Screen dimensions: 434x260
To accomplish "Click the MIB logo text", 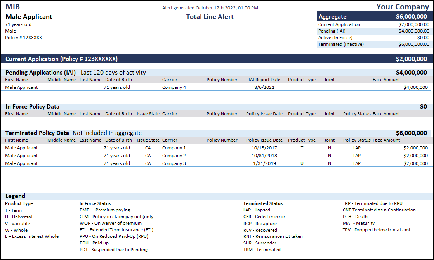I will pos(13,7).
